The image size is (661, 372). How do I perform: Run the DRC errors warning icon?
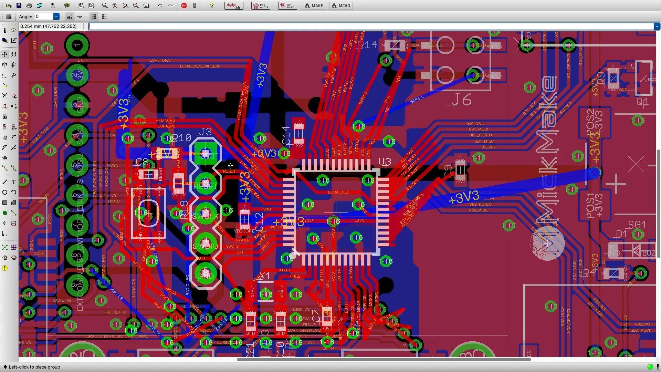point(5,268)
